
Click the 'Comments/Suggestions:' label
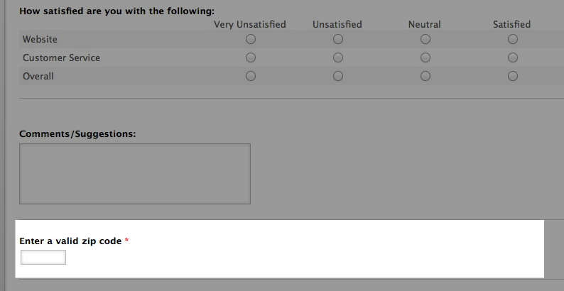(x=77, y=133)
